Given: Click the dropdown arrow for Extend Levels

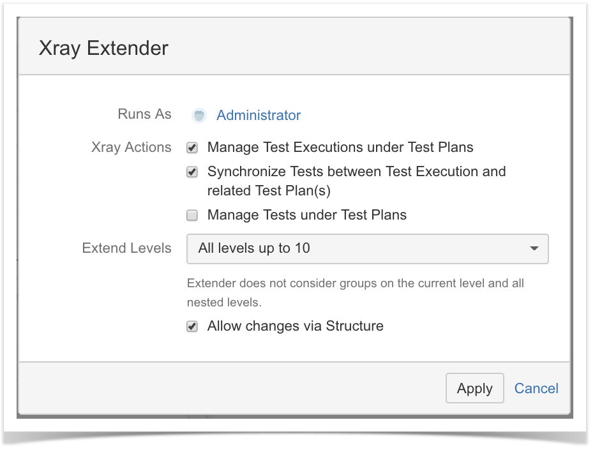Looking at the screenshot, I should (x=534, y=248).
